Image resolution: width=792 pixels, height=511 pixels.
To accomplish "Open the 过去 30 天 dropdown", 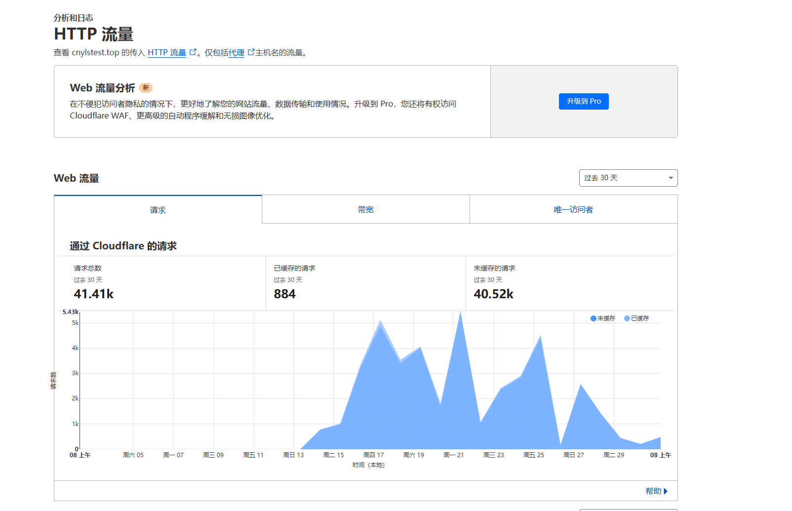I will (628, 178).
